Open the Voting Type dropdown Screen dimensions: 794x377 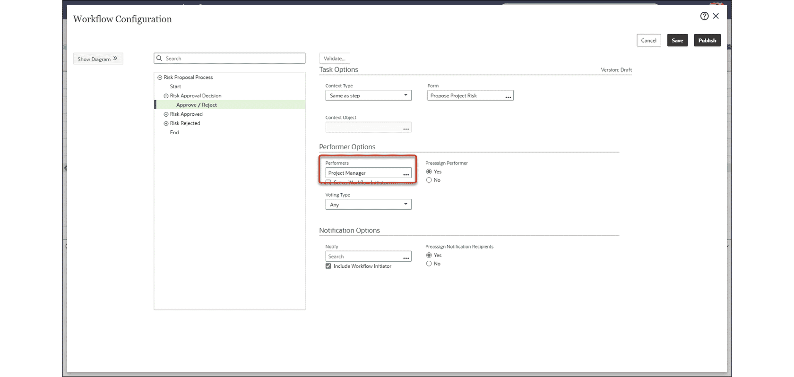point(368,205)
